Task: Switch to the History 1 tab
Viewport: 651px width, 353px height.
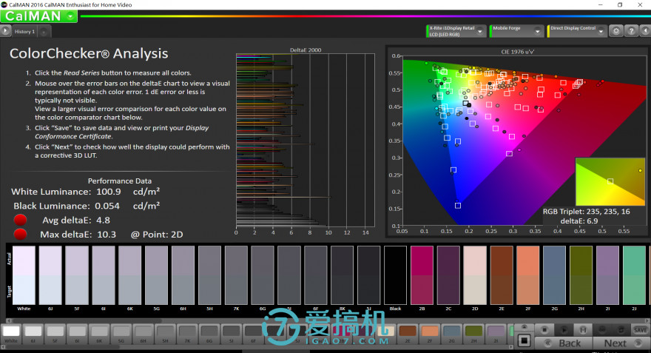Action: pyautogui.click(x=24, y=32)
